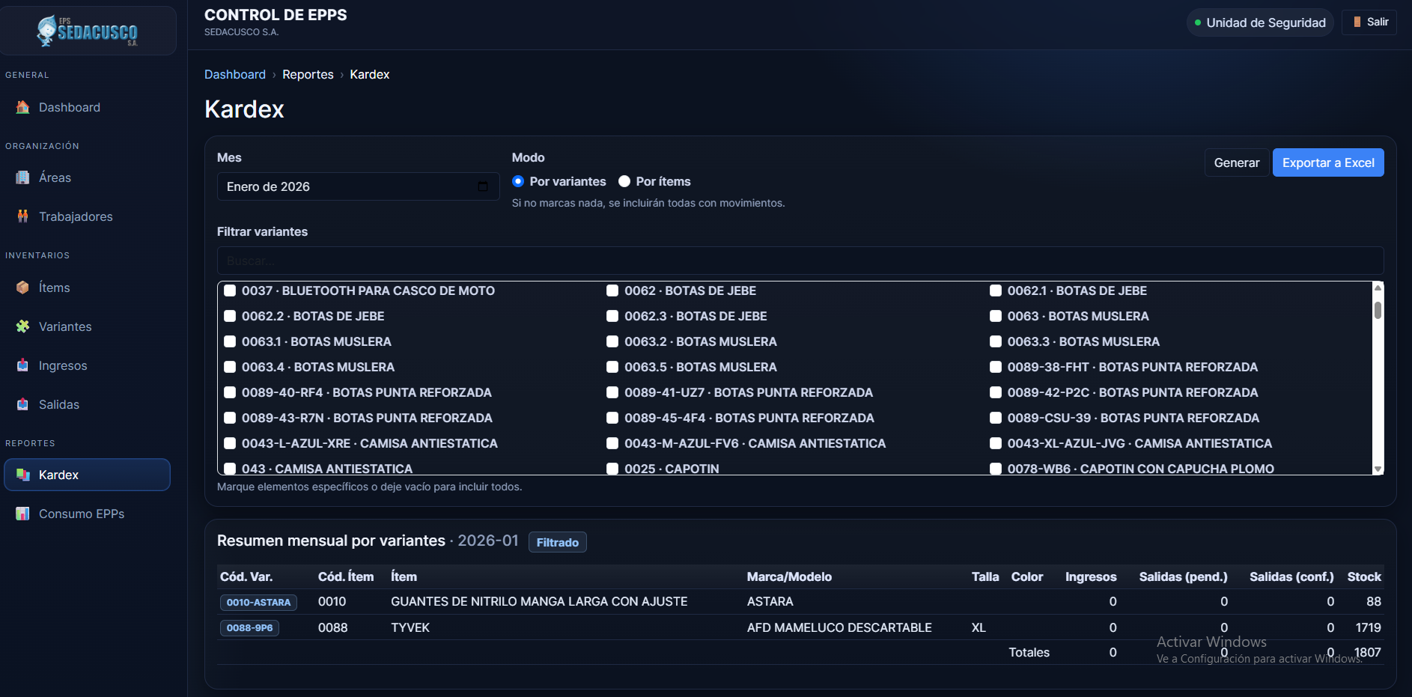Open the month picker calendar icon

483,186
